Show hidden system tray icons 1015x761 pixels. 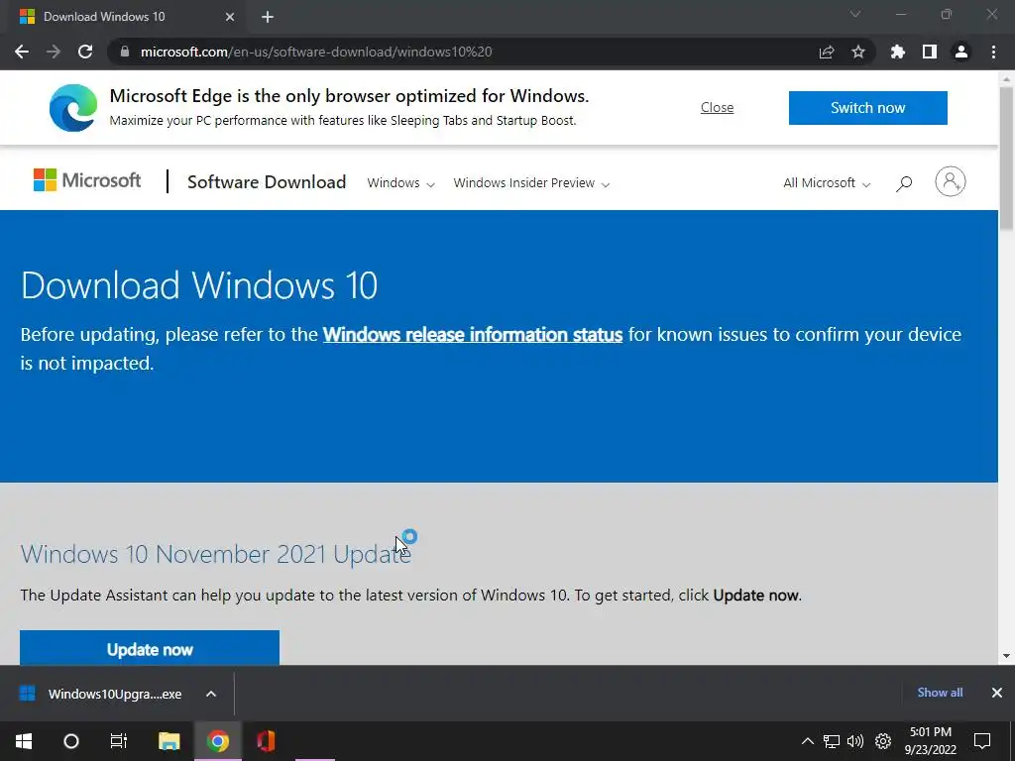coord(807,741)
